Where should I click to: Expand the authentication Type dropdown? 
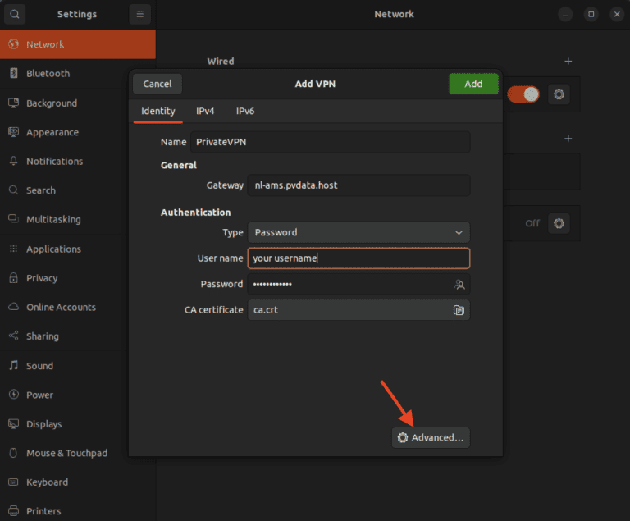(x=358, y=232)
